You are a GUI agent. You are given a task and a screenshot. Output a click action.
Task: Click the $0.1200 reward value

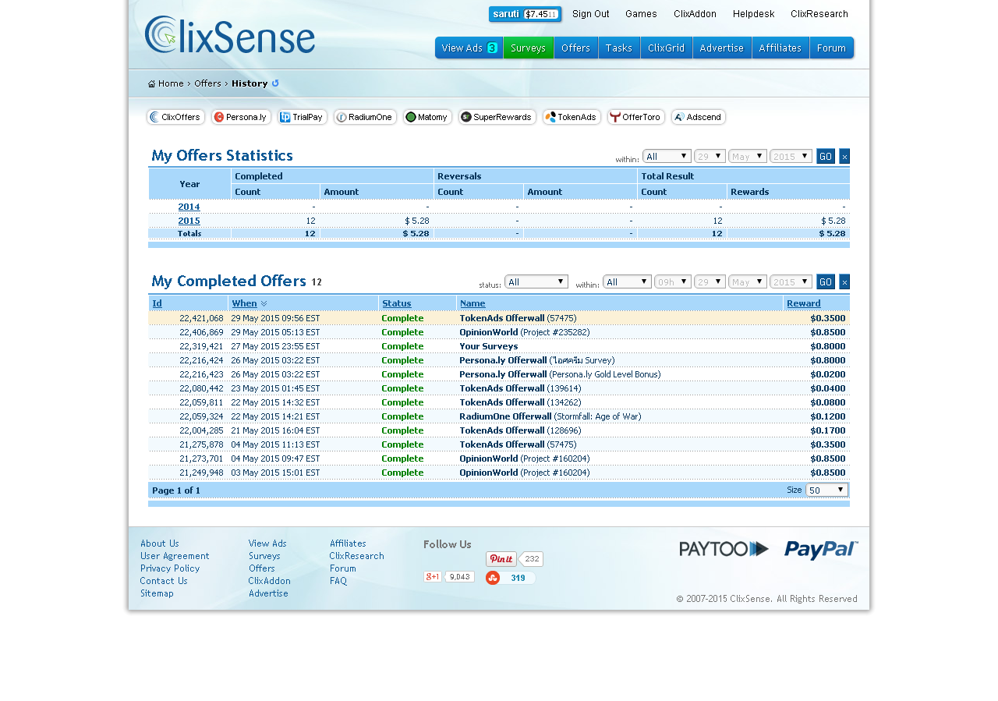pos(828,416)
